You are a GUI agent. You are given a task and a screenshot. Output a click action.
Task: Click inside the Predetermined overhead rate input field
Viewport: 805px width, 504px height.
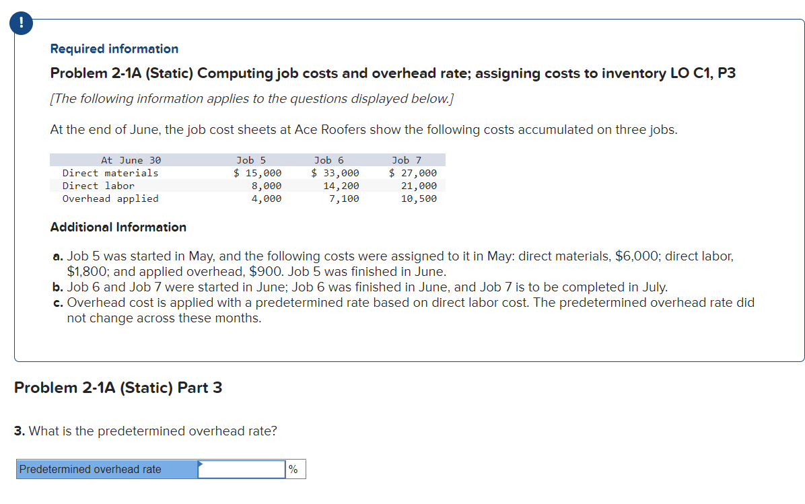[x=241, y=469]
